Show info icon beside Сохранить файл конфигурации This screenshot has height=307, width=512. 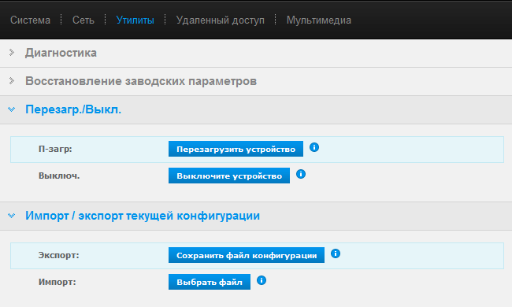click(336, 253)
